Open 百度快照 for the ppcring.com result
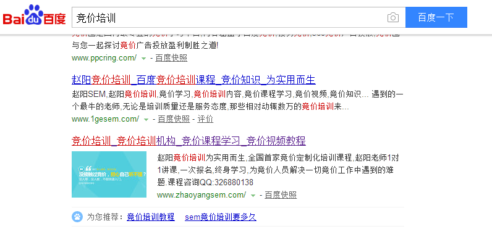Viewport: 492px width, 234px height. click(171, 58)
